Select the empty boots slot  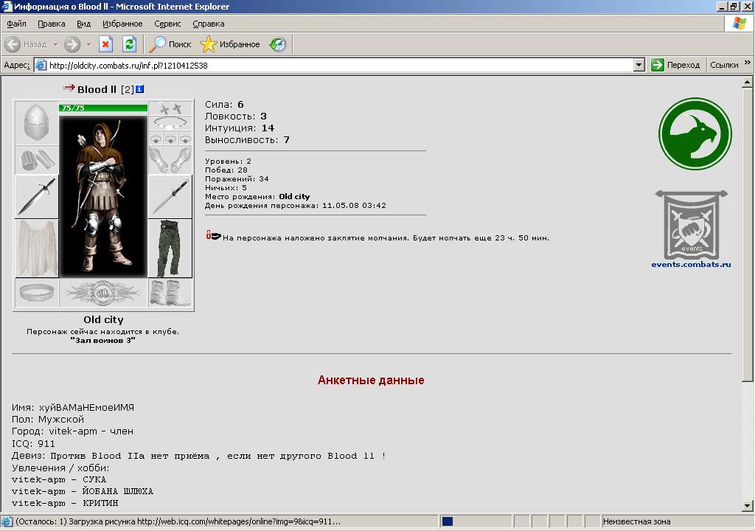170,293
